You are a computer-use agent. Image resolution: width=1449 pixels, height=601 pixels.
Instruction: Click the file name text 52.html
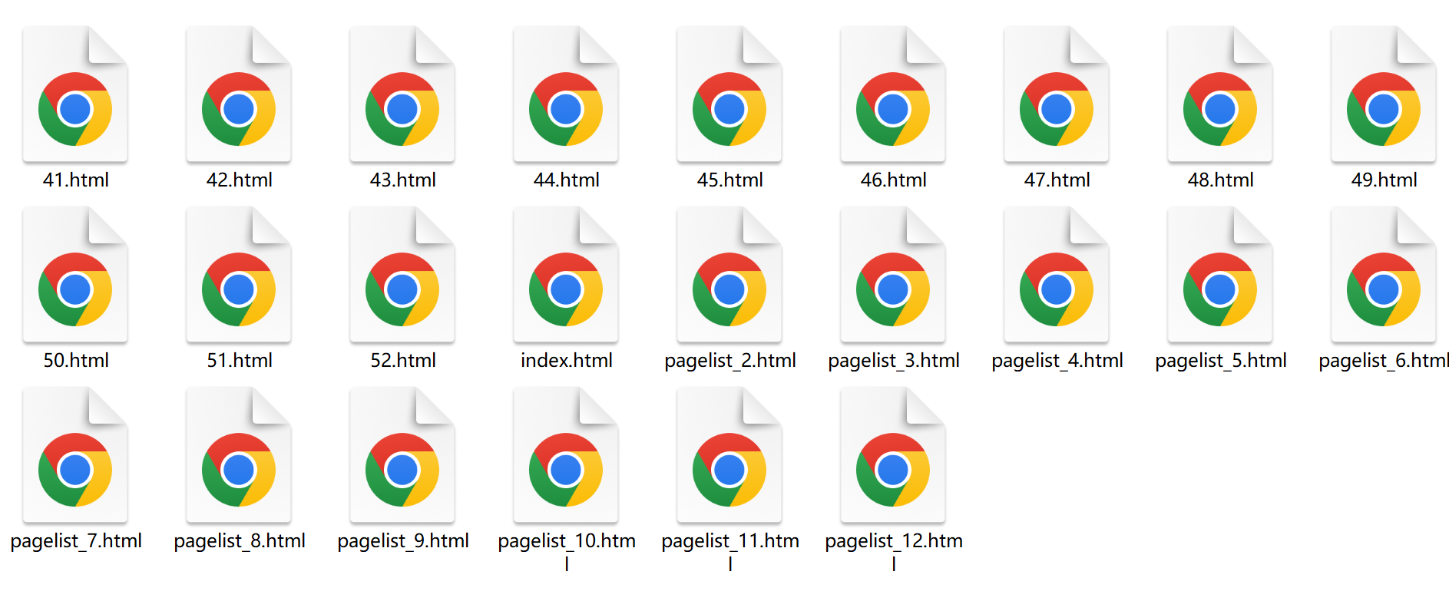(402, 360)
